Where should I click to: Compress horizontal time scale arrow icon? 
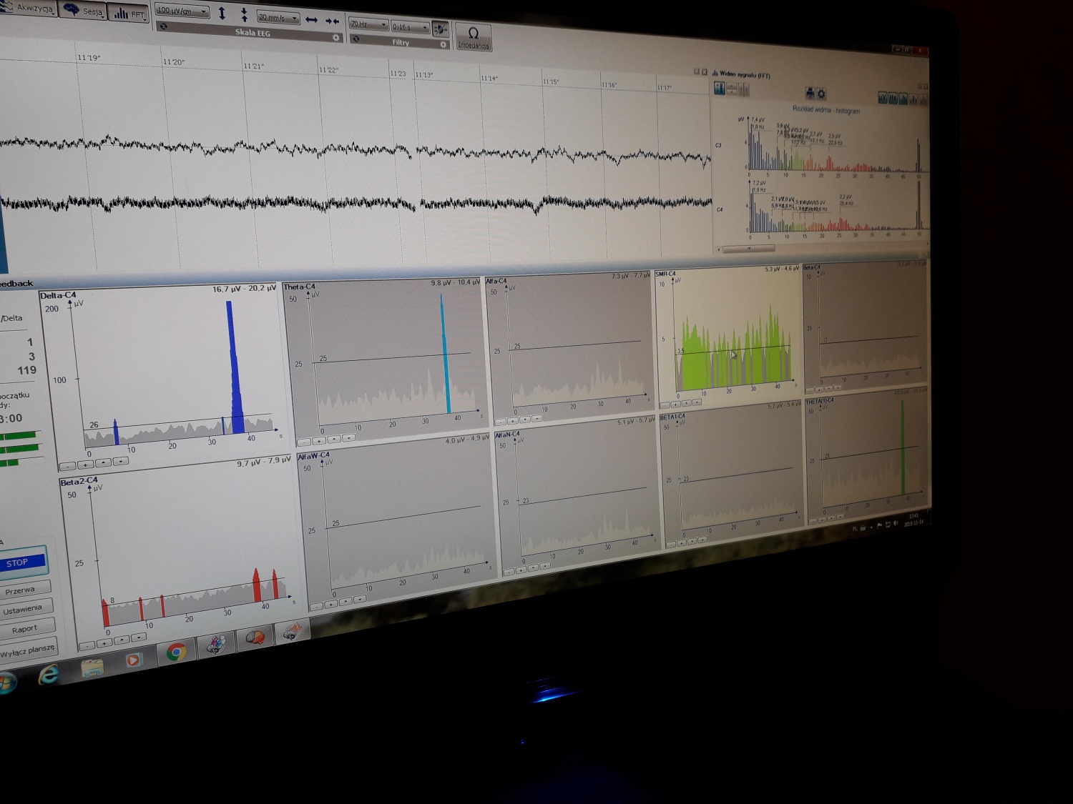(x=332, y=21)
